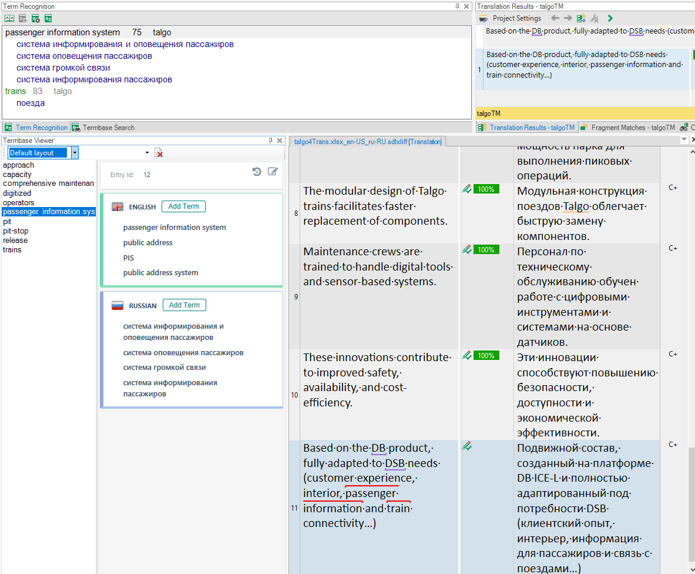Select the Add New Term toolbar icon
Screen dimensions: 695x574
pos(22,18)
